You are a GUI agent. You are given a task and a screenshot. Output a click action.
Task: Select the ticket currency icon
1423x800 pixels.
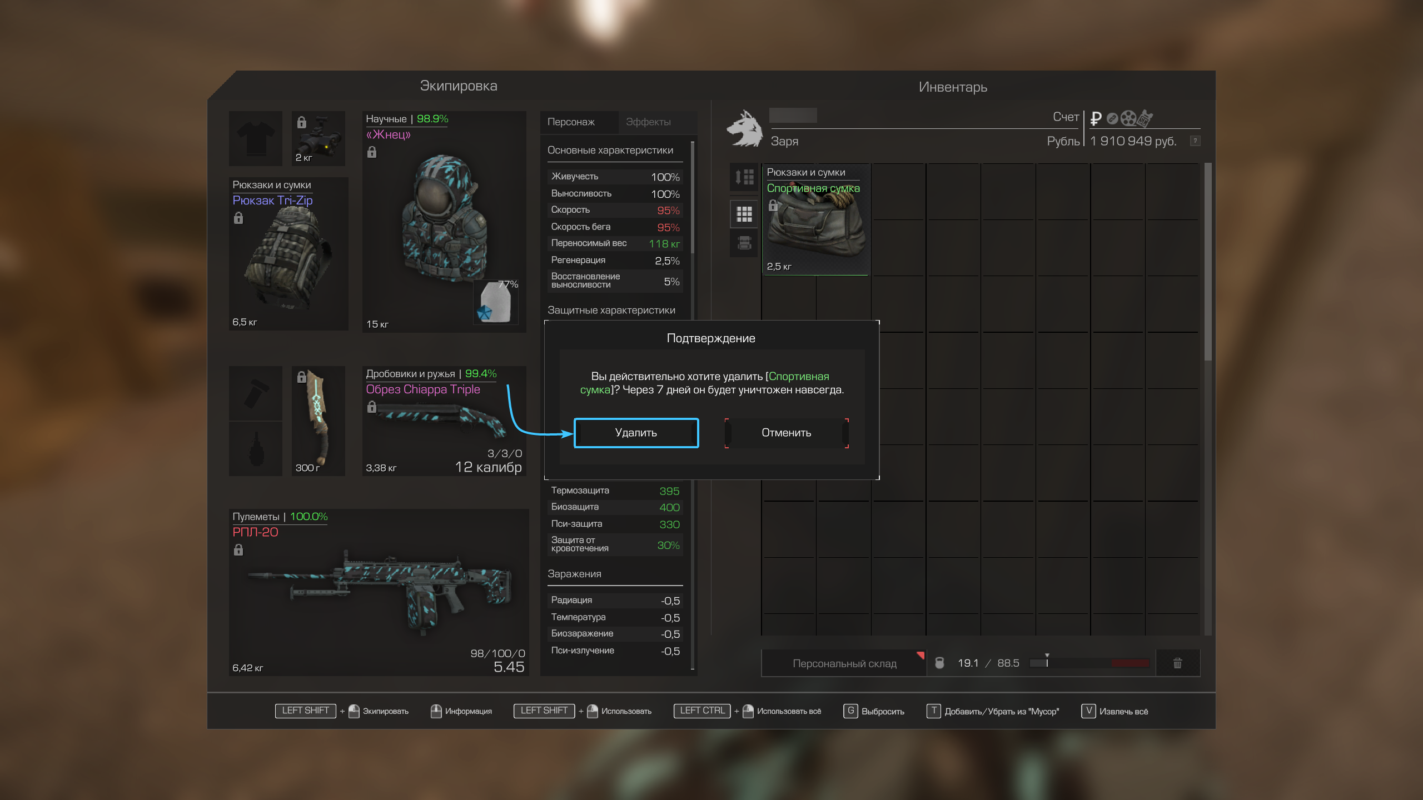1145,118
